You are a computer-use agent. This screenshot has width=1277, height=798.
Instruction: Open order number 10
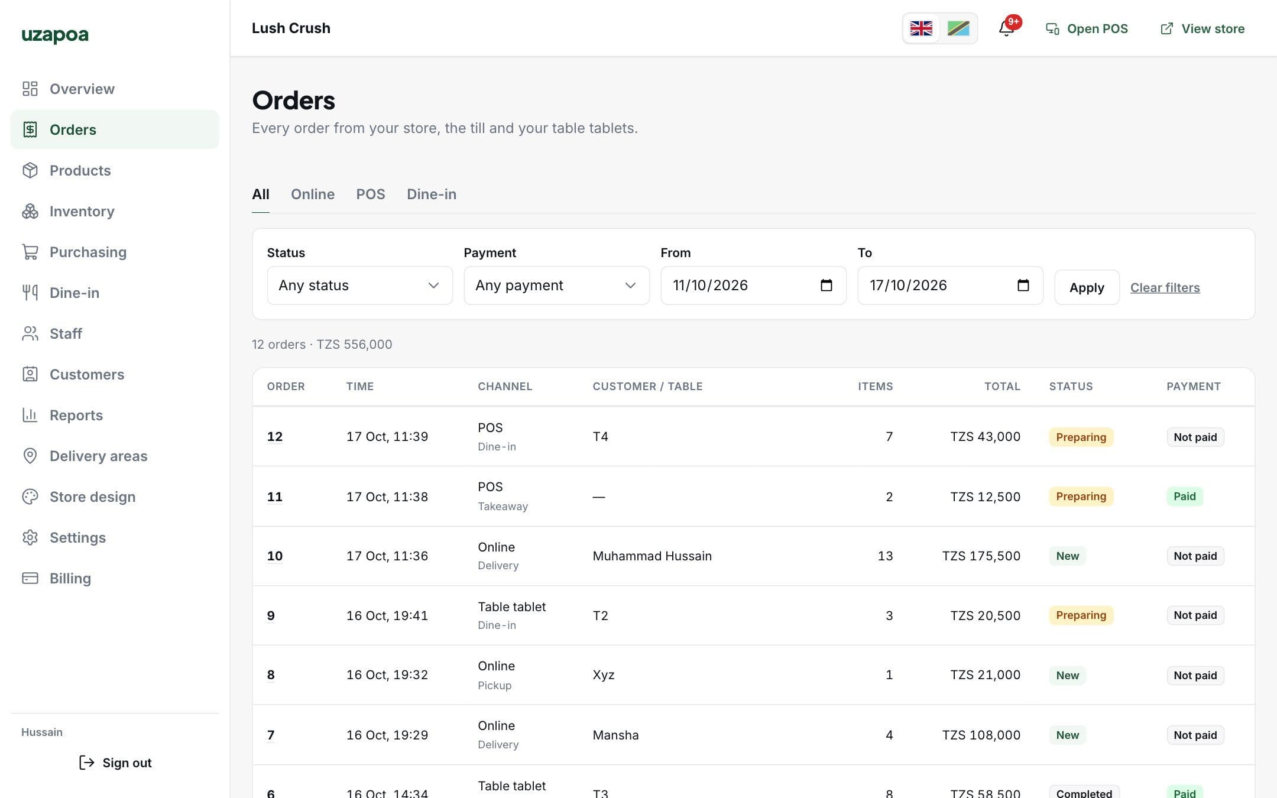tap(275, 556)
